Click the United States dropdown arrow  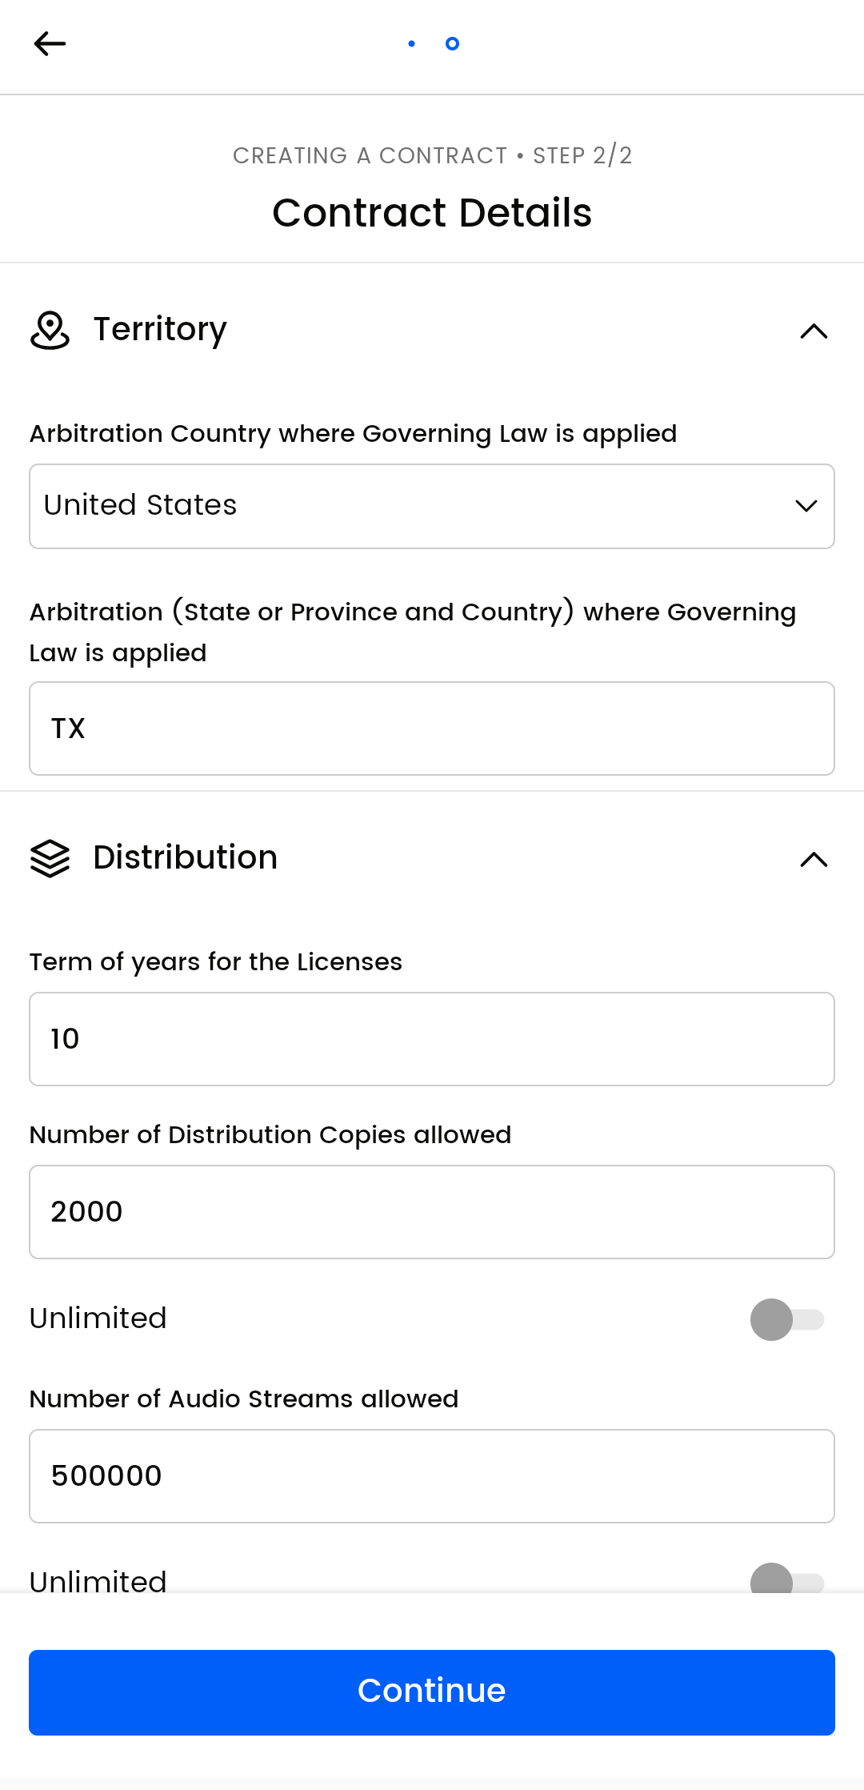806,506
